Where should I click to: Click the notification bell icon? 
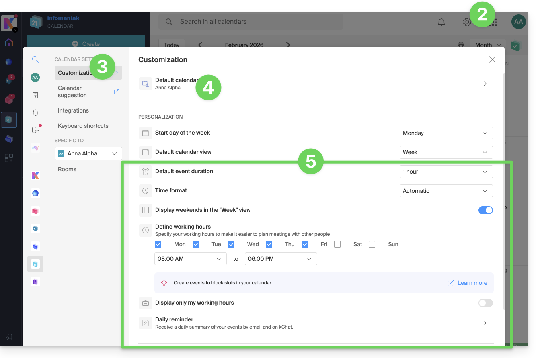441,22
